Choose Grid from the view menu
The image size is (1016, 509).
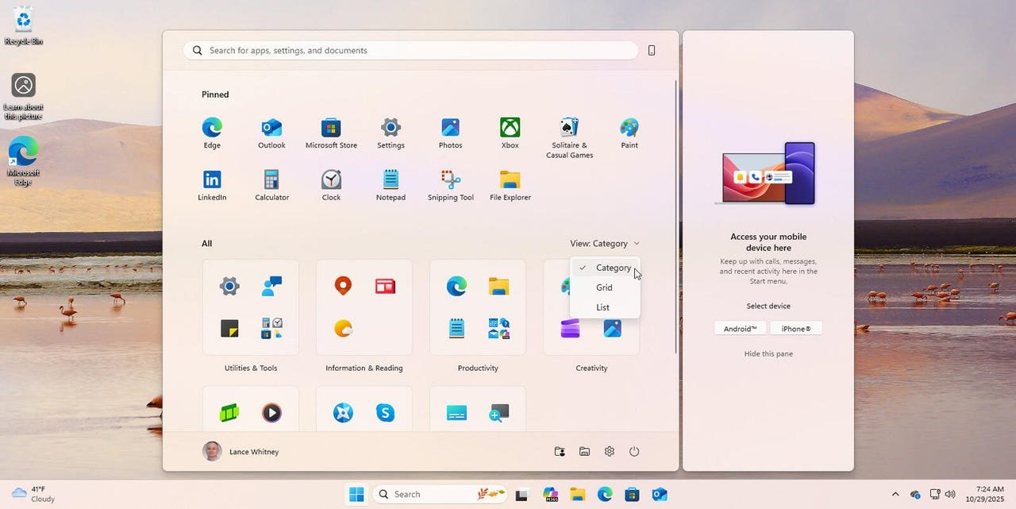(604, 287)
